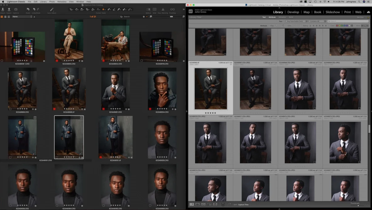Image resolution: width=372 pixels, height=210 pixels.
Task: Switch Capture One browser to filmstrip view
Action: pyautogui.click(x=9, y=17)
